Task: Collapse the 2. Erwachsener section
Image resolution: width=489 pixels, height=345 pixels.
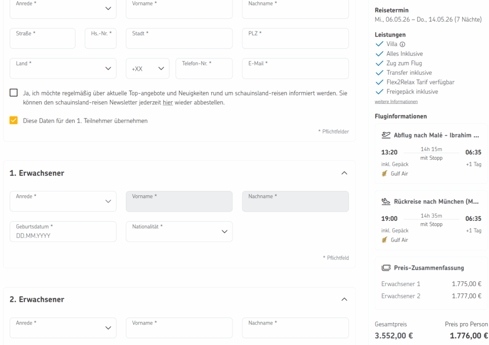Action: point(344,300)
